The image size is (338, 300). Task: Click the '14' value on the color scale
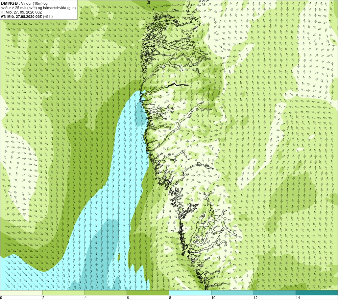click(x=298, y=298)
